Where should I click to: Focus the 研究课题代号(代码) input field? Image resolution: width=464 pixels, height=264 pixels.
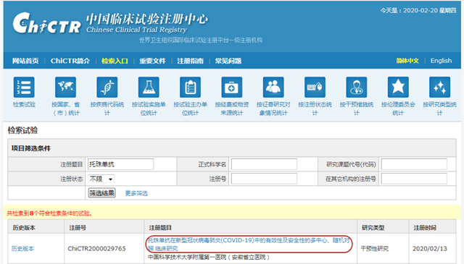click(414, 164)
